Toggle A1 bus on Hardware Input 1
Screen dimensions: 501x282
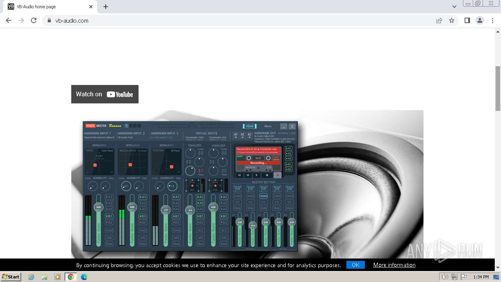pyautogui.click(x=109, y=197)
